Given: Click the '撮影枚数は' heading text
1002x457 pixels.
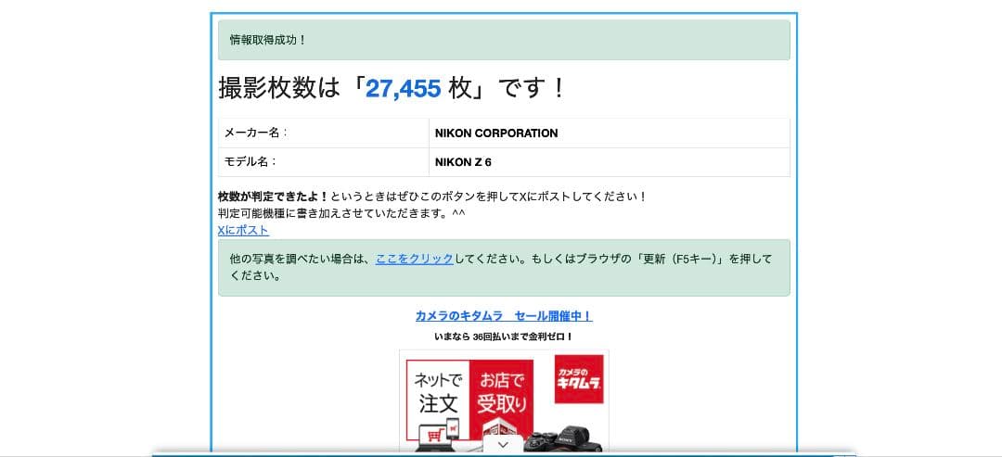Looking at the screenshot, I should [279, 89].
